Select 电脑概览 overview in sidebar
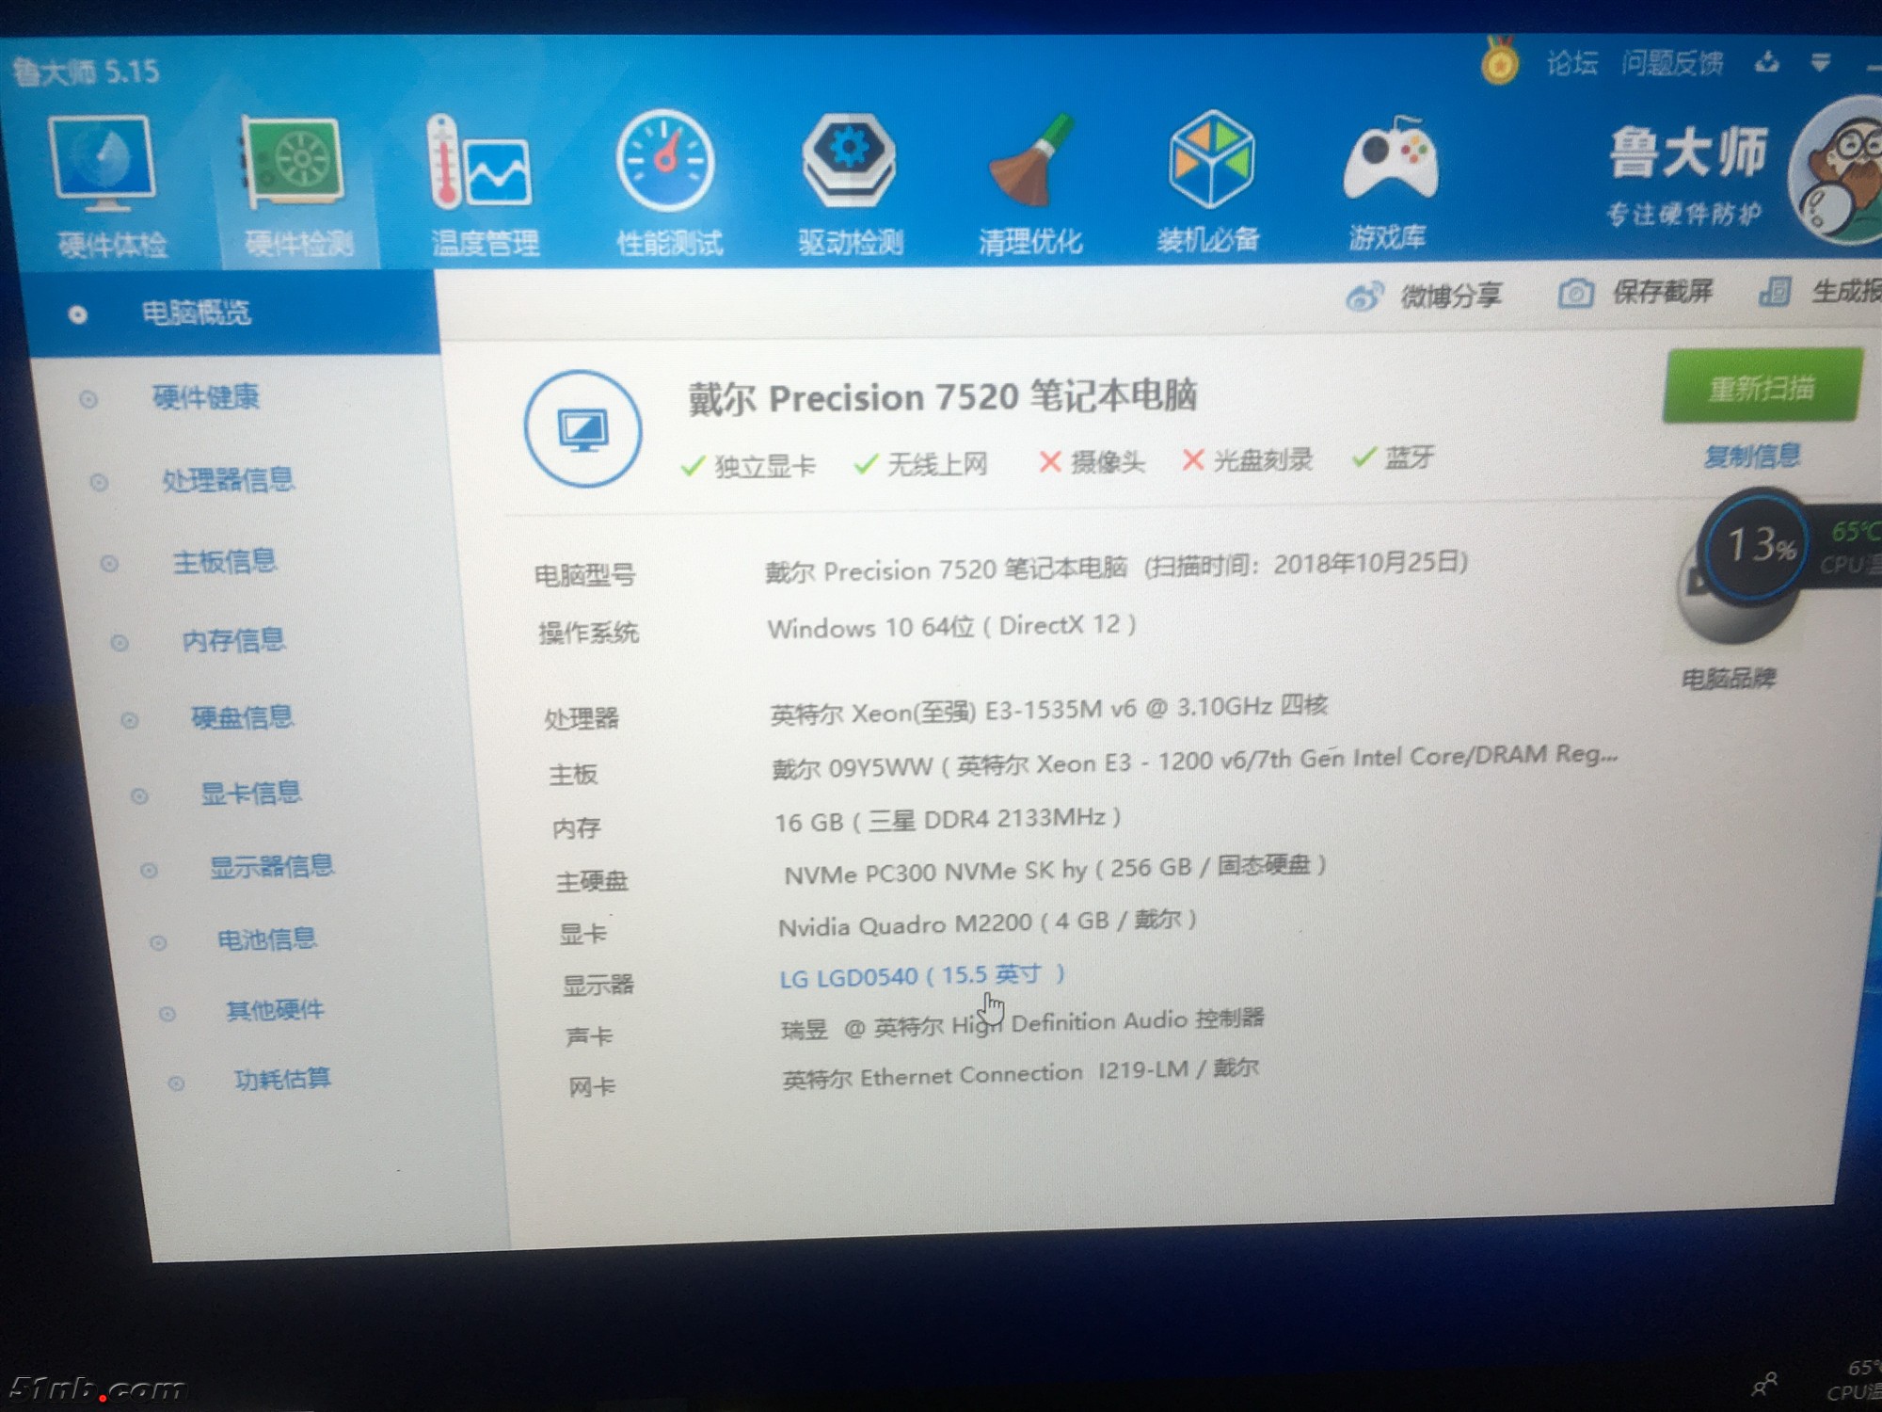This screenshot has width=1882, height=1412. [196, 313]
